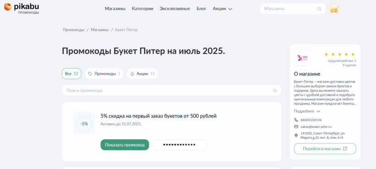Click the hidden promo code dots field

click(x=179, y=145)
